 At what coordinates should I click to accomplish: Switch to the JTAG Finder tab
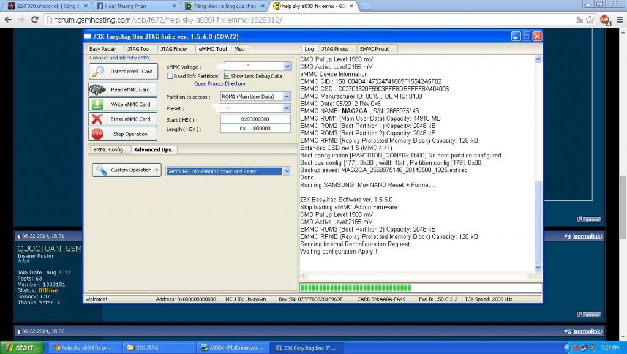click(x=174, y=49)
